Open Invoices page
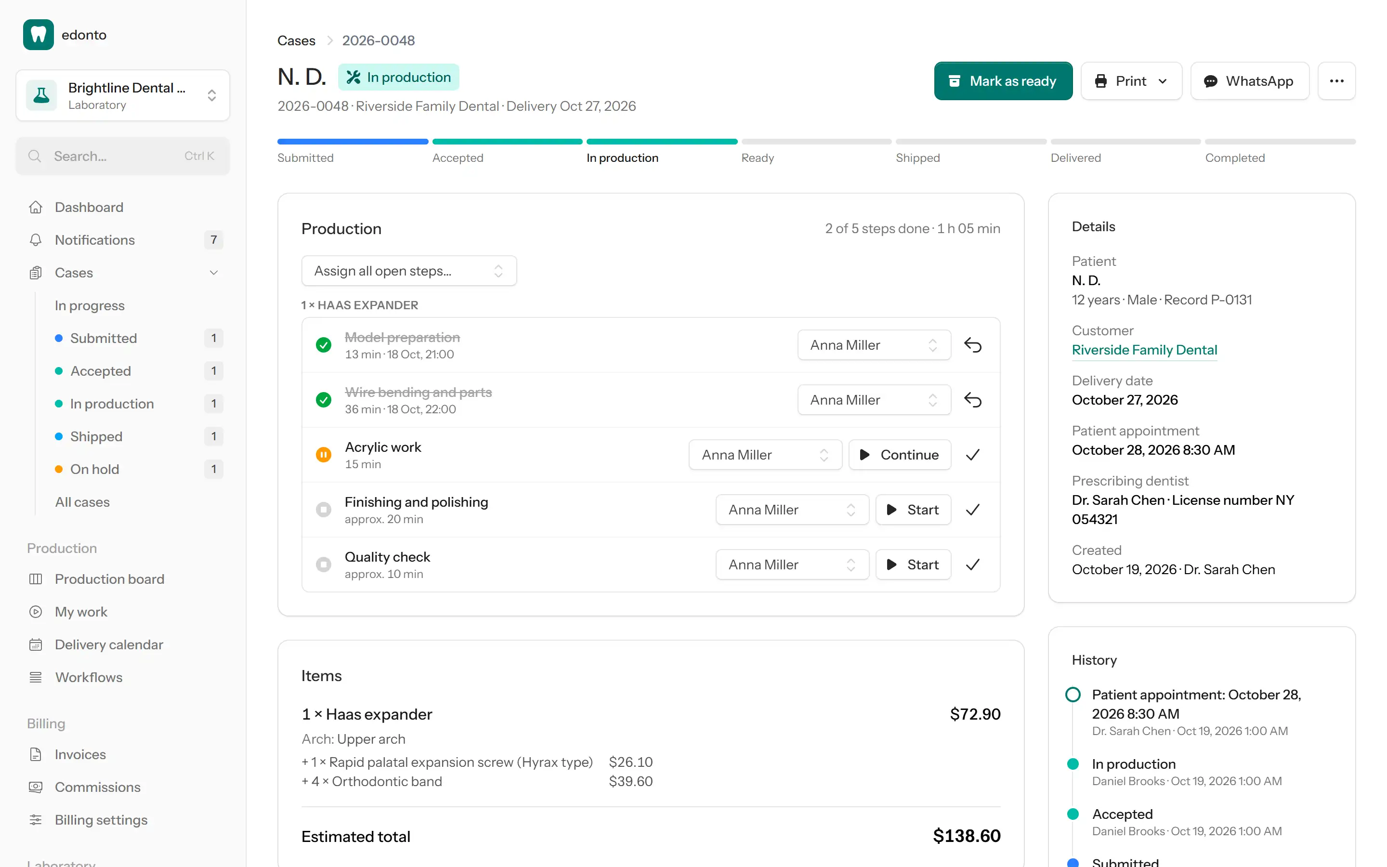This screenshot has height=867, width=1387. tap(123, 755)
